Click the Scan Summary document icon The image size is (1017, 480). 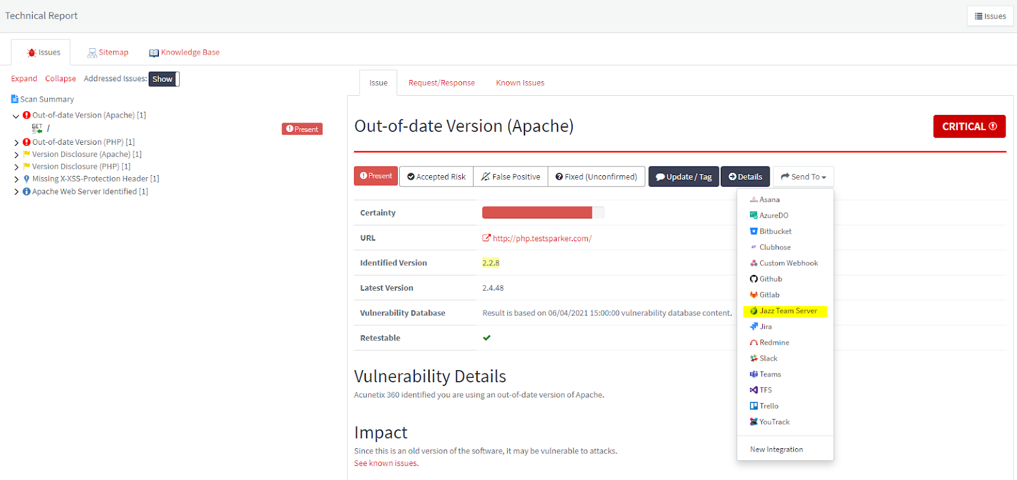point(15,99)
